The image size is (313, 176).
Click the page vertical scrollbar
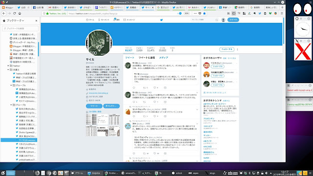[284, 31]
